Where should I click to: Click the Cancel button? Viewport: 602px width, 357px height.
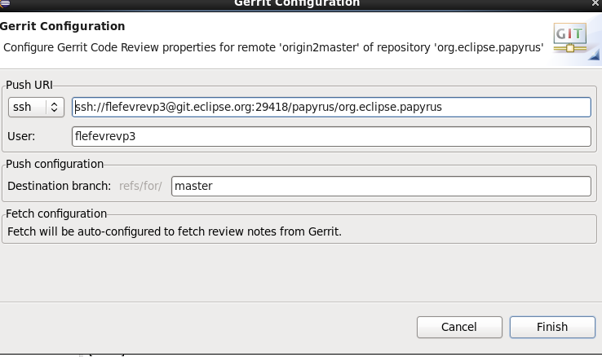pyautogui.click(x=459, y=327)
